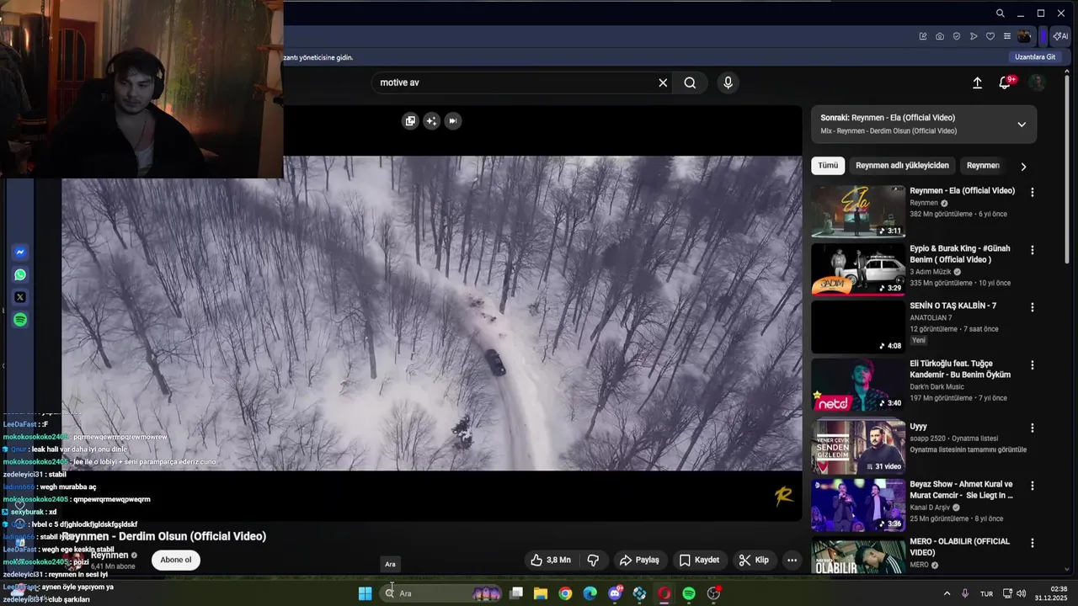Screen dimensions: 1078x606
Task: Select the Tümü filter chip
Action: (x=828, y=166)
